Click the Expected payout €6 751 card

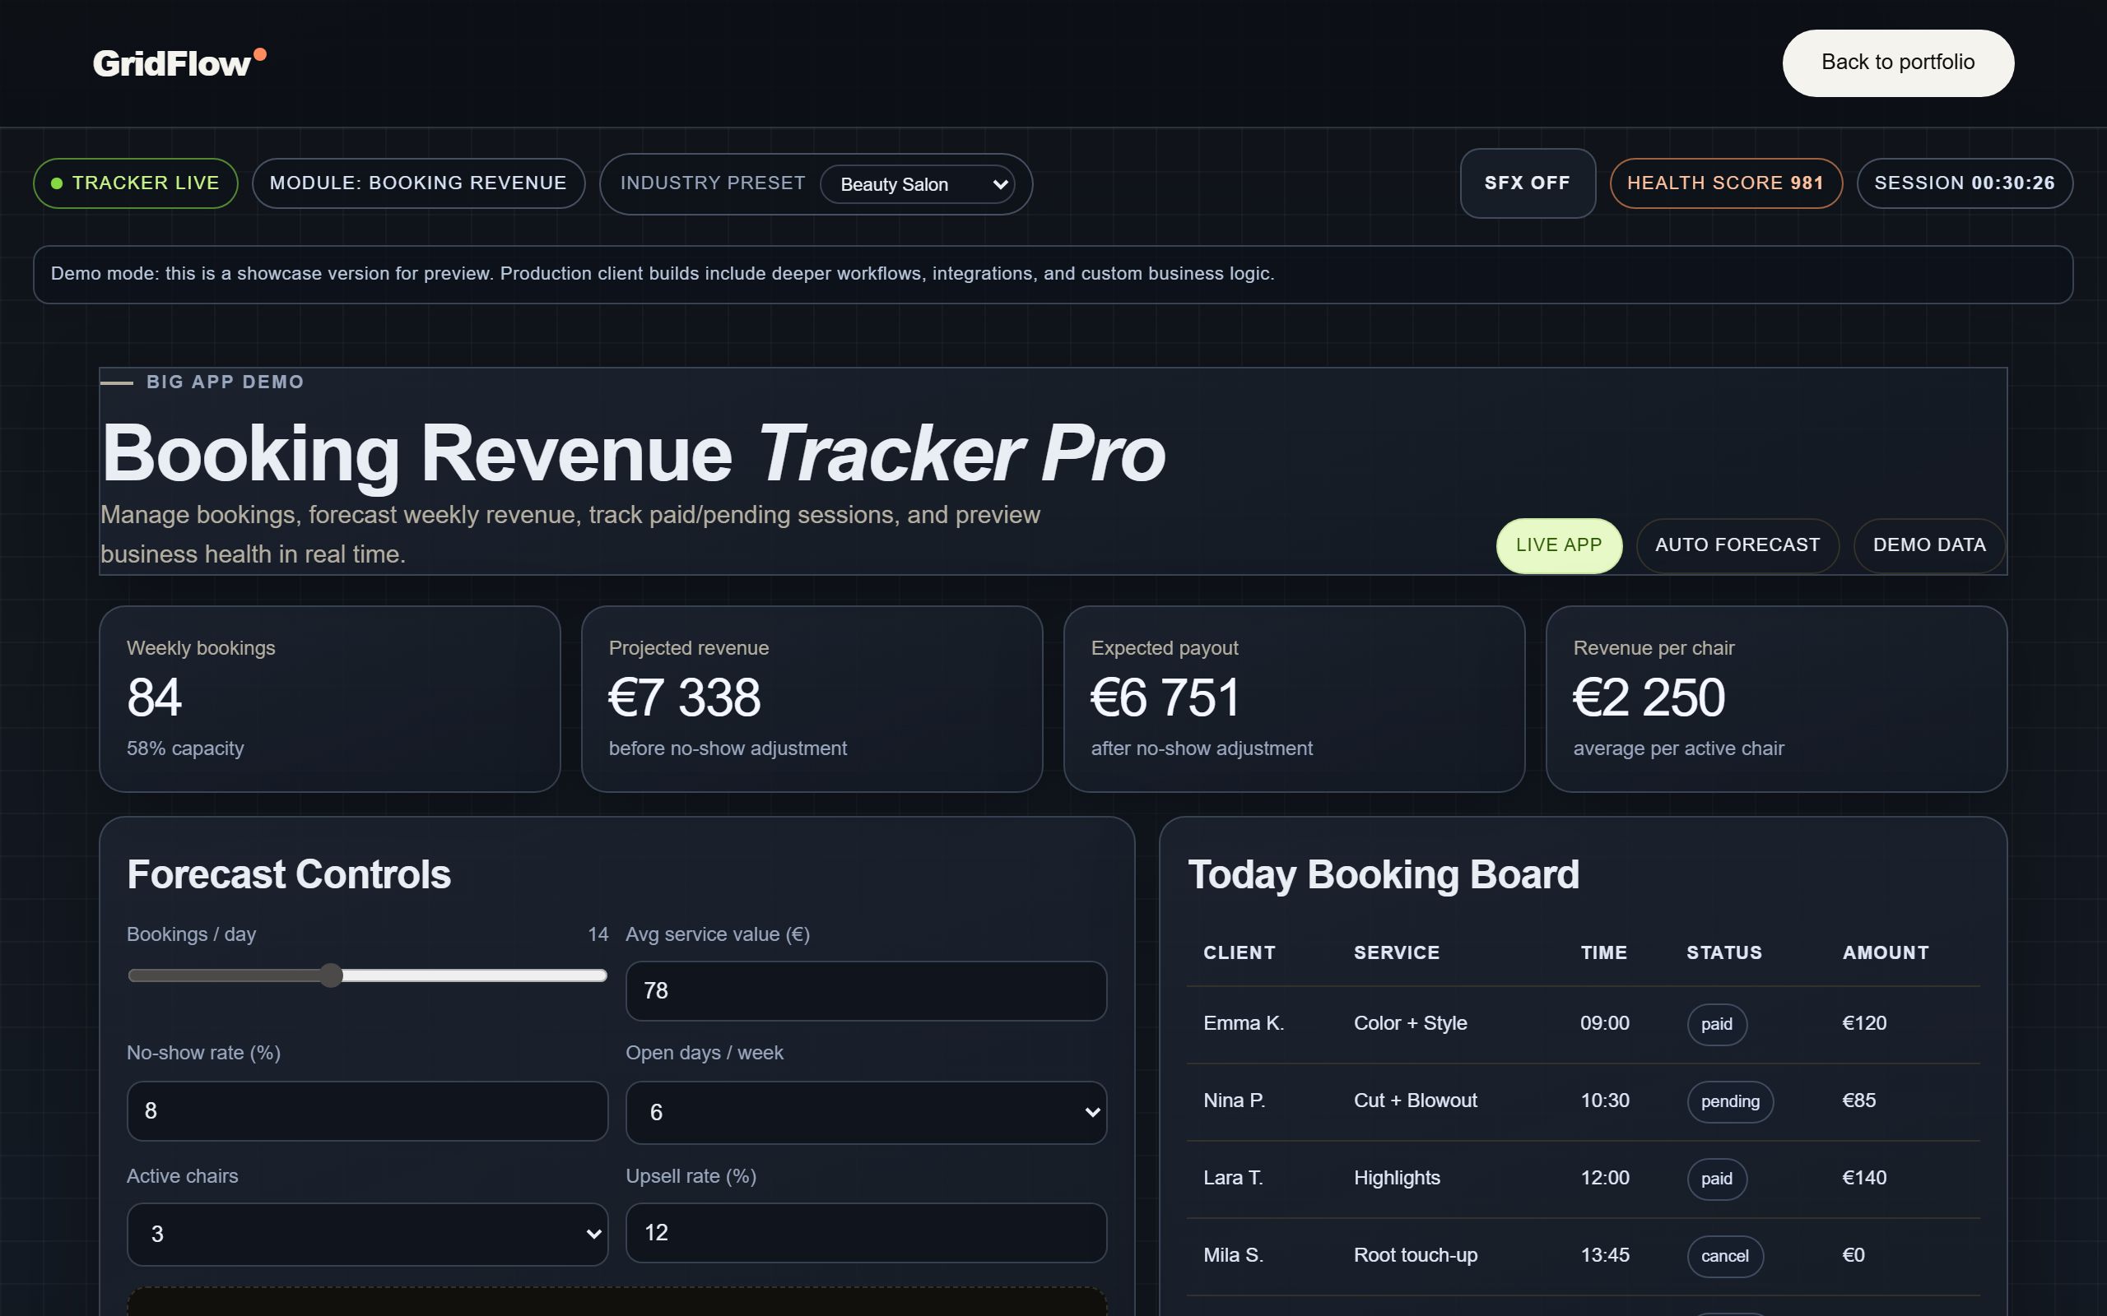coord(1294,698)
